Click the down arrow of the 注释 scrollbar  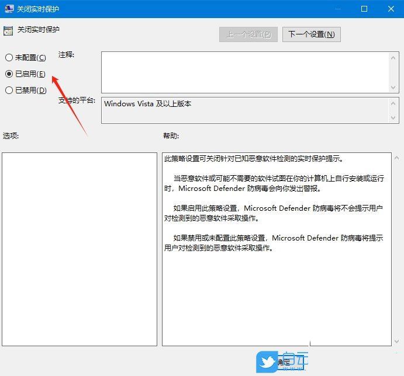(393, 87)
